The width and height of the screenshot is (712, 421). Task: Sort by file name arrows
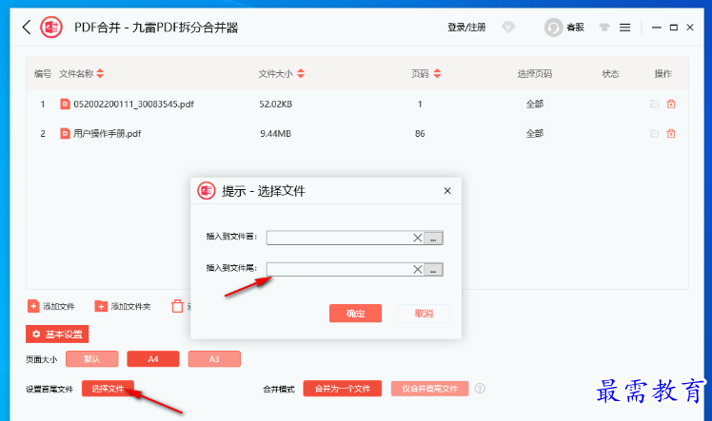100,73
